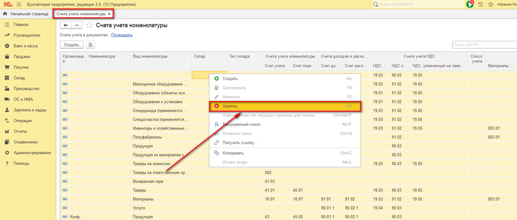The width and height of the screenshot is (517, 220).
Task: Add page to favorites with star beside title
Action: click(x=89, y=25)
